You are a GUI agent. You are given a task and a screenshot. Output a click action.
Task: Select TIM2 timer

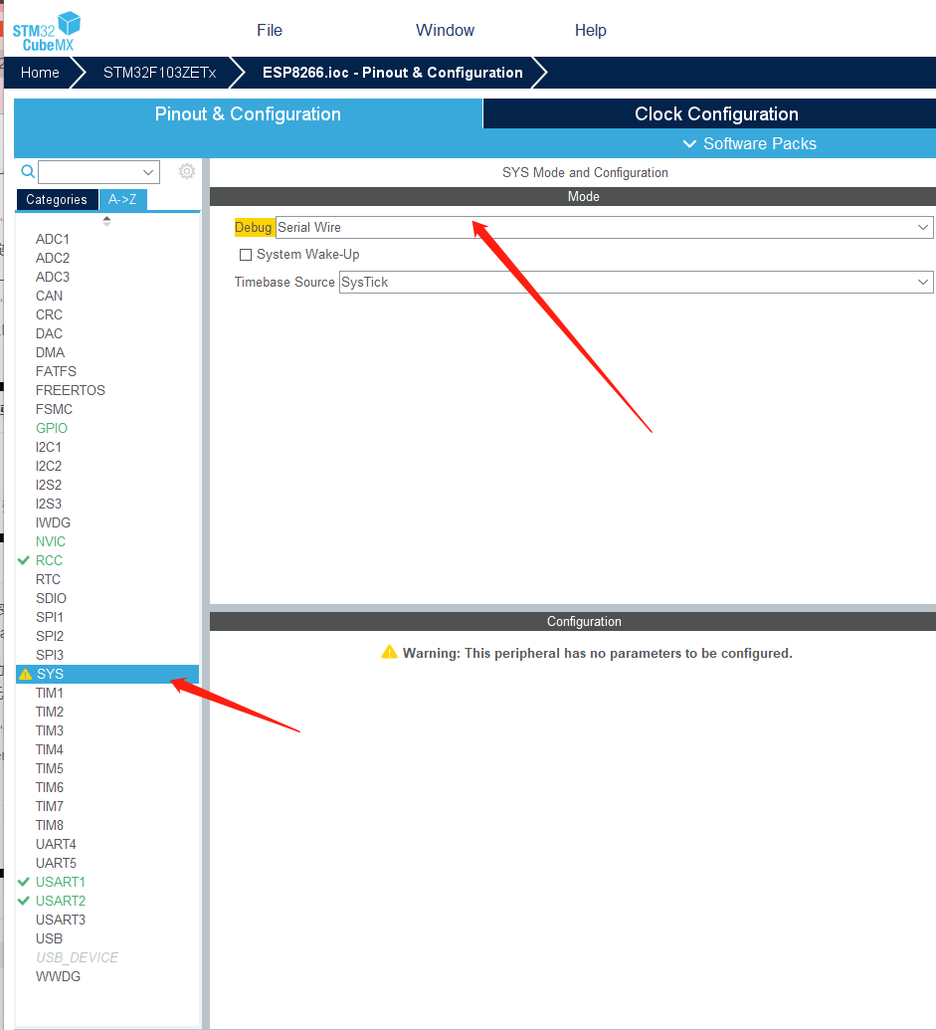49,713
